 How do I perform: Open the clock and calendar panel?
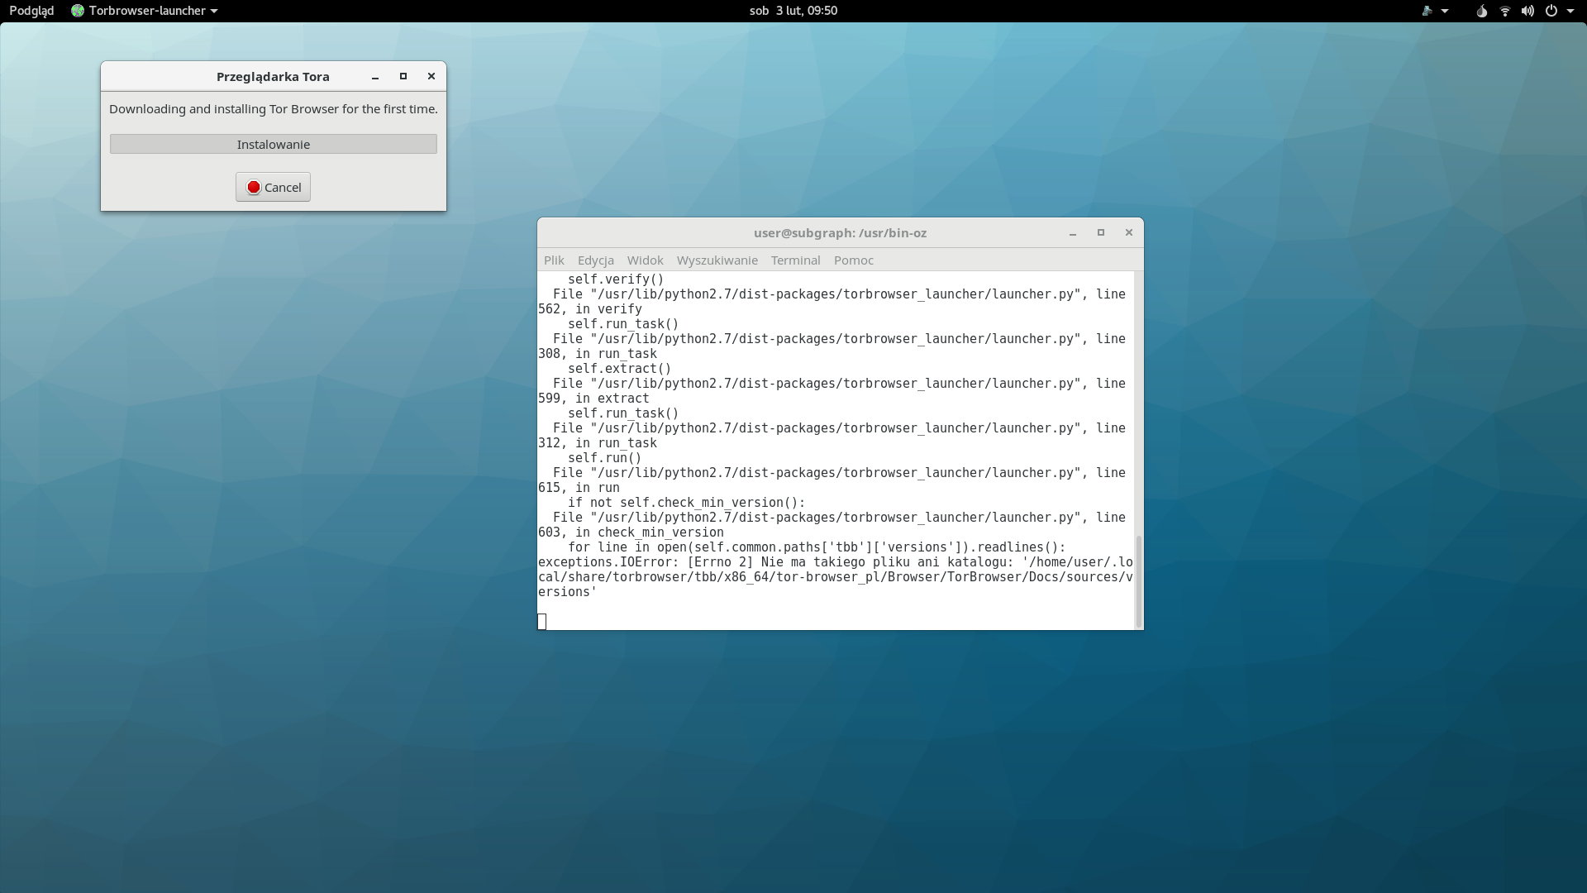793,11
